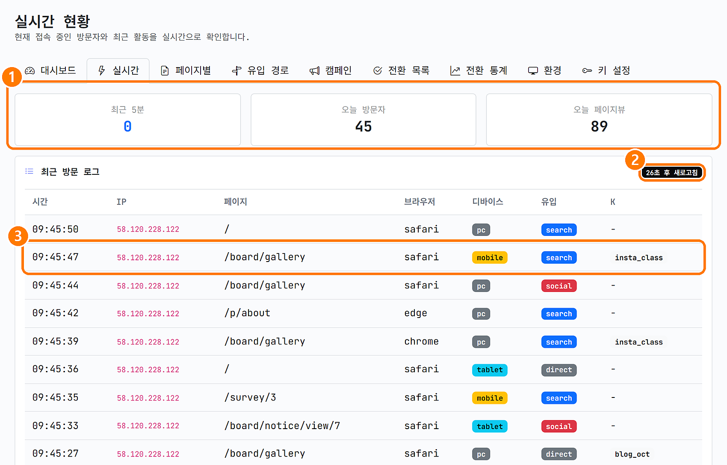The height and width of the screenshot is (465, 727).
Task: Click insta_class in the 09:45:47 row
Action: point(639,258)
